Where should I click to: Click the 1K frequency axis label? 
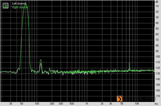click(x=87, y=104)
